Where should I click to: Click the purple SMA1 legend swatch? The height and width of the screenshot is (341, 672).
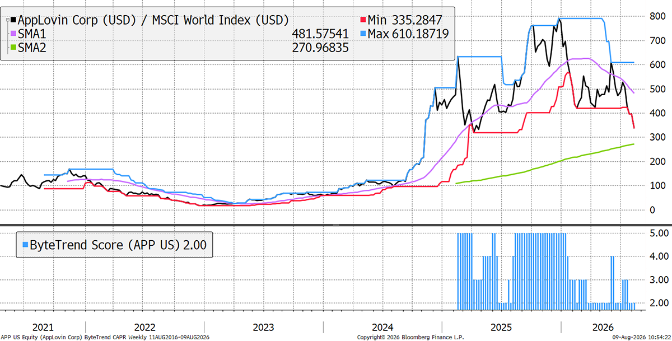pos(14,34)
